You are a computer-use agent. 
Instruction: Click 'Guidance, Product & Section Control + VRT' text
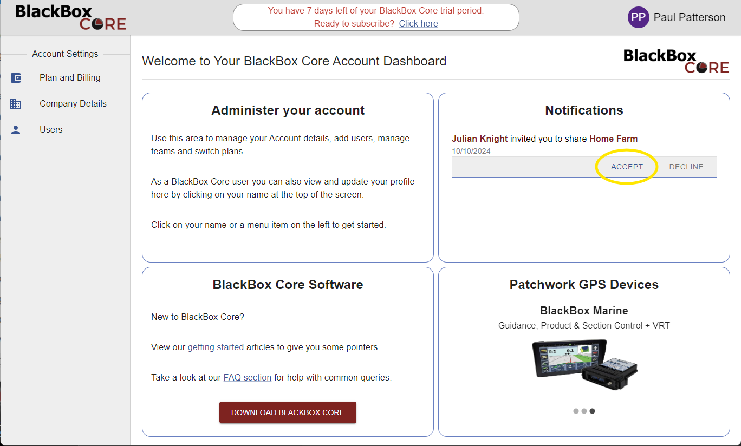pyautogui.click(x=584, y=325)
